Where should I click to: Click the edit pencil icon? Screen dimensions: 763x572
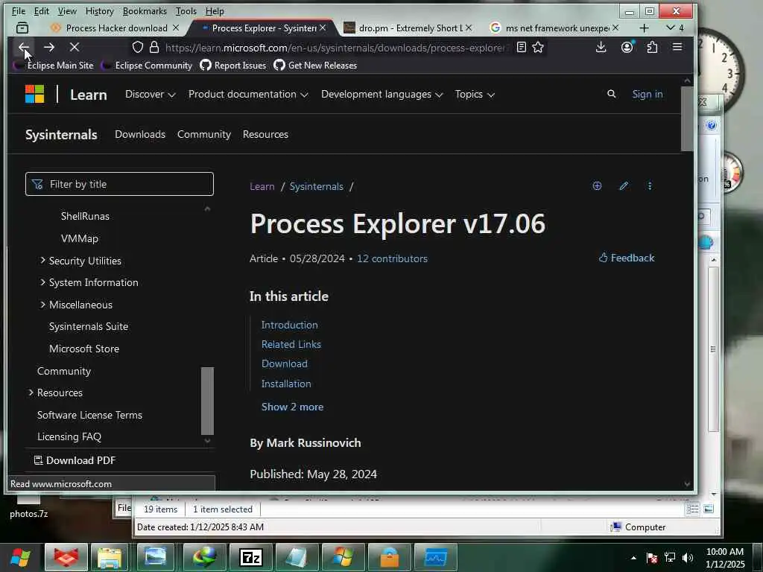(x=624, y=185)
